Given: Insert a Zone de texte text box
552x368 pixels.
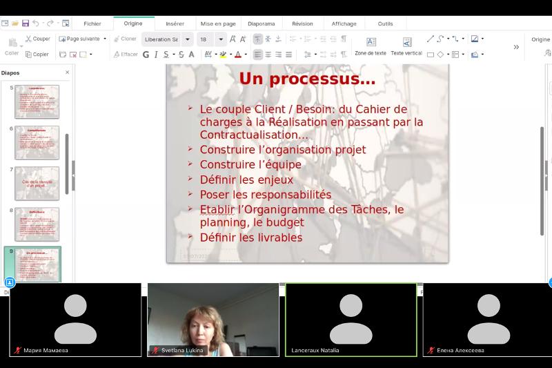Looking at the screenshot, I should (371, 46).
